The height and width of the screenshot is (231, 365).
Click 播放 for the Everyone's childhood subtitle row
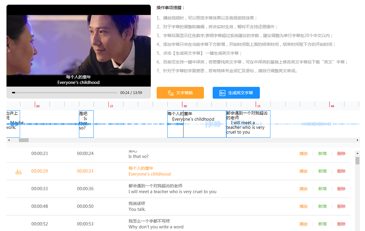pyautogui.click(x=304, y=171)
